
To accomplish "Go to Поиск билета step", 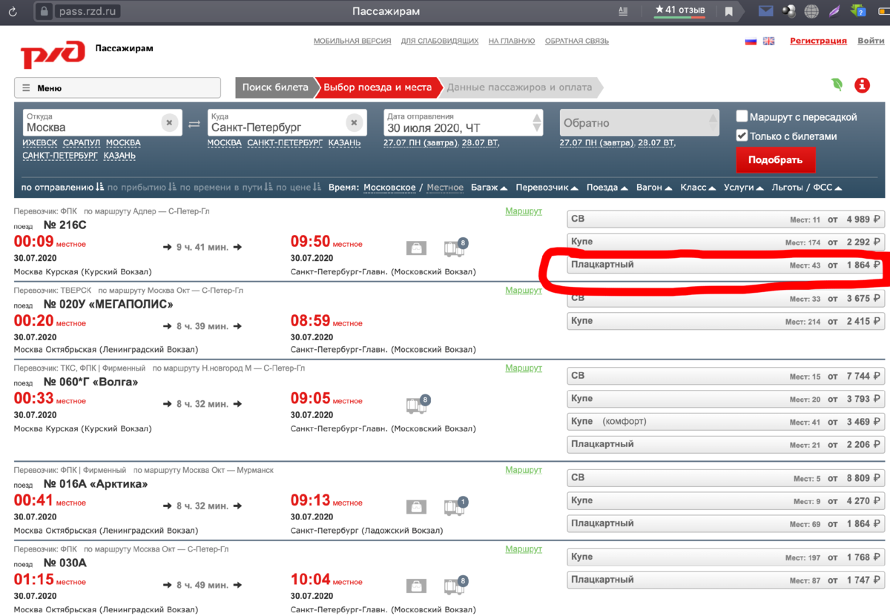I will point(275,87).
